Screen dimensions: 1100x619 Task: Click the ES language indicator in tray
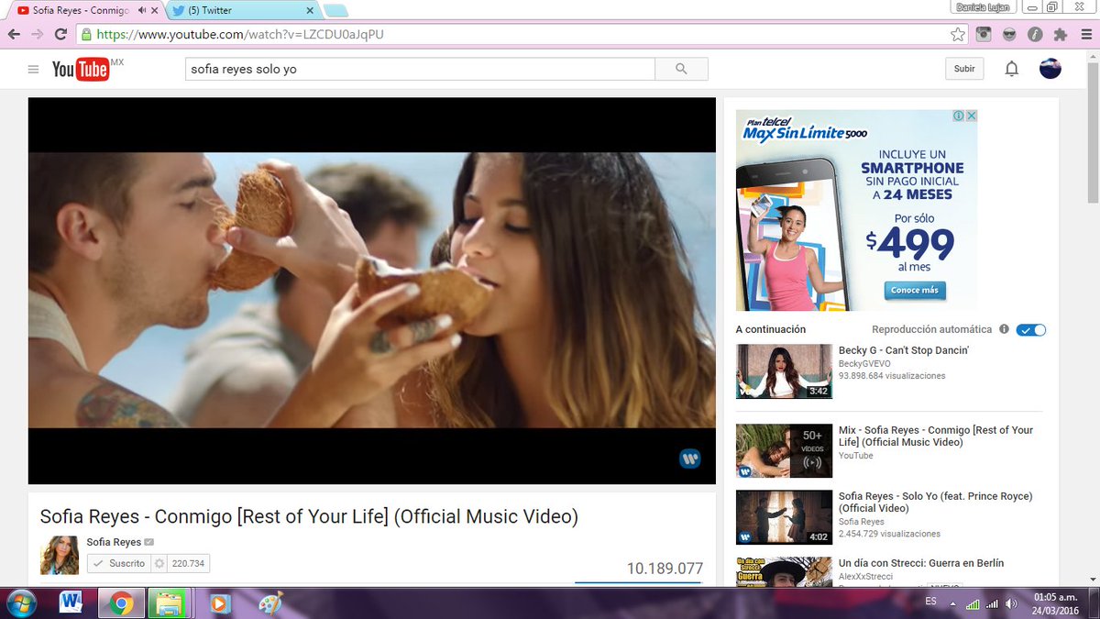(x=930, y=602)
